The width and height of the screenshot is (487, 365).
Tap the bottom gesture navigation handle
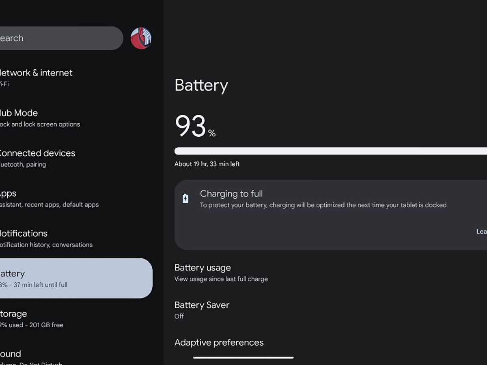point(243,358)
